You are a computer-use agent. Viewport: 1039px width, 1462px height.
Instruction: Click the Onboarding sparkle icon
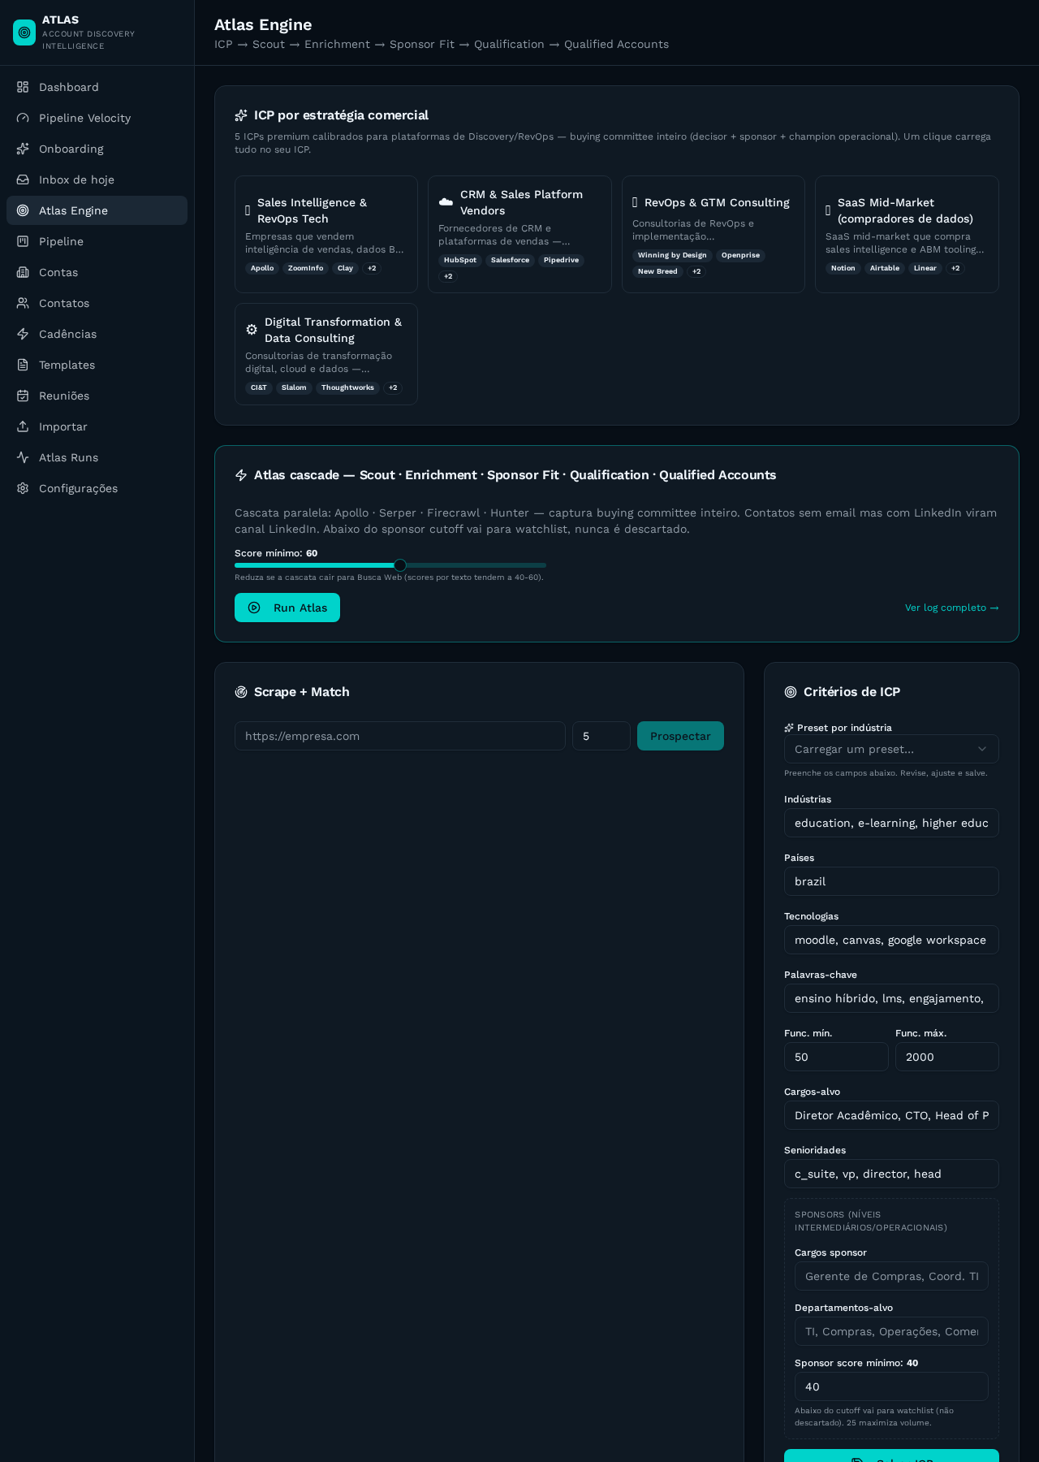pos(23,149)
